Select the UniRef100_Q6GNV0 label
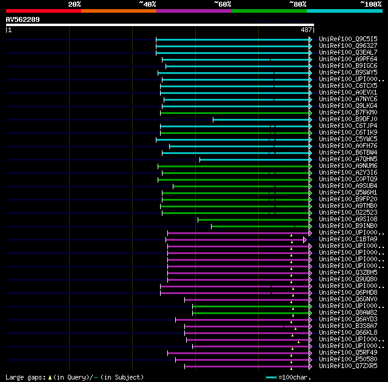This screenshot has width=388, height=382. (348, 300)
